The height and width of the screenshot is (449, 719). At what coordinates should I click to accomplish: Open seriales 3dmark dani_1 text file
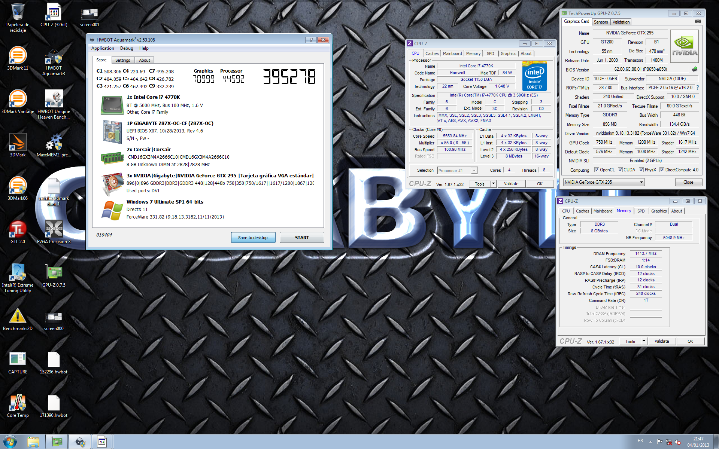[x=54, y=192]
